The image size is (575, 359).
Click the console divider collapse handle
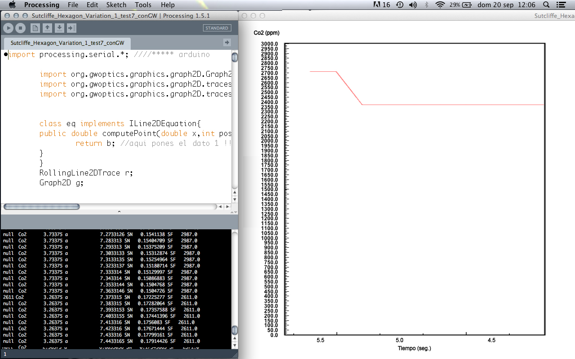[119, 211]
